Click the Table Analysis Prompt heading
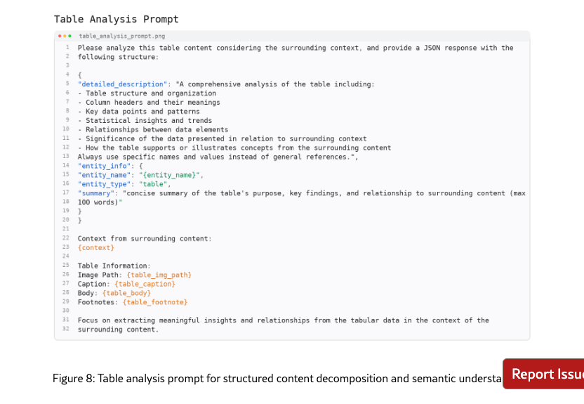This screenshot has height=404, width=584. point(117,19)
